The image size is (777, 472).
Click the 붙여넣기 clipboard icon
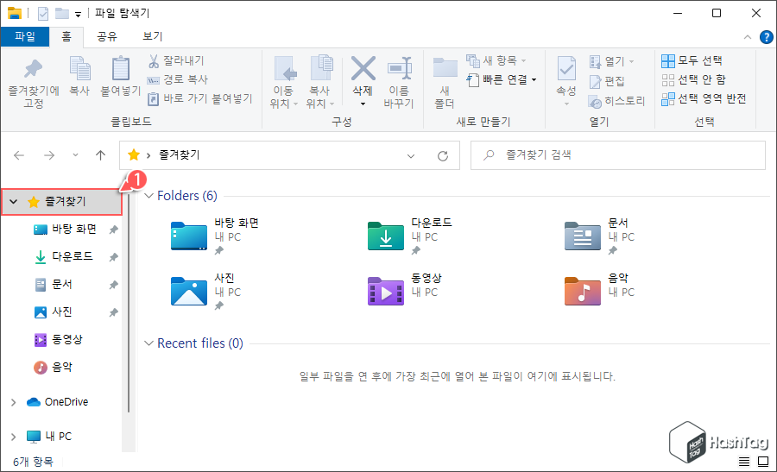coord(120,69)
